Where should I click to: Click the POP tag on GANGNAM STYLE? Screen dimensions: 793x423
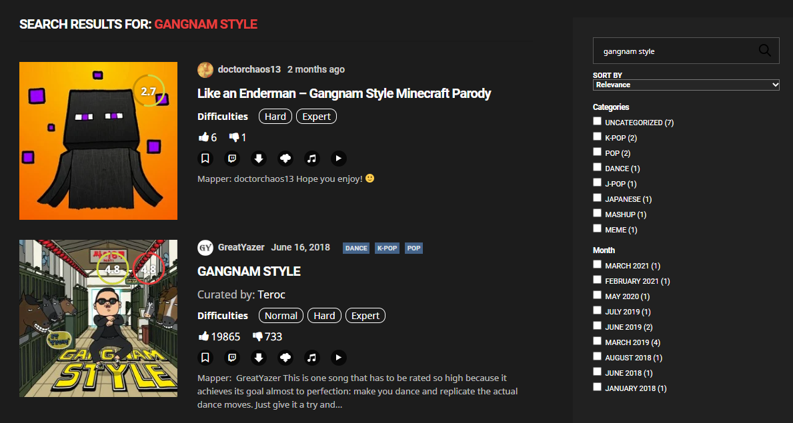pyautogui.click(x=414, y=248)
